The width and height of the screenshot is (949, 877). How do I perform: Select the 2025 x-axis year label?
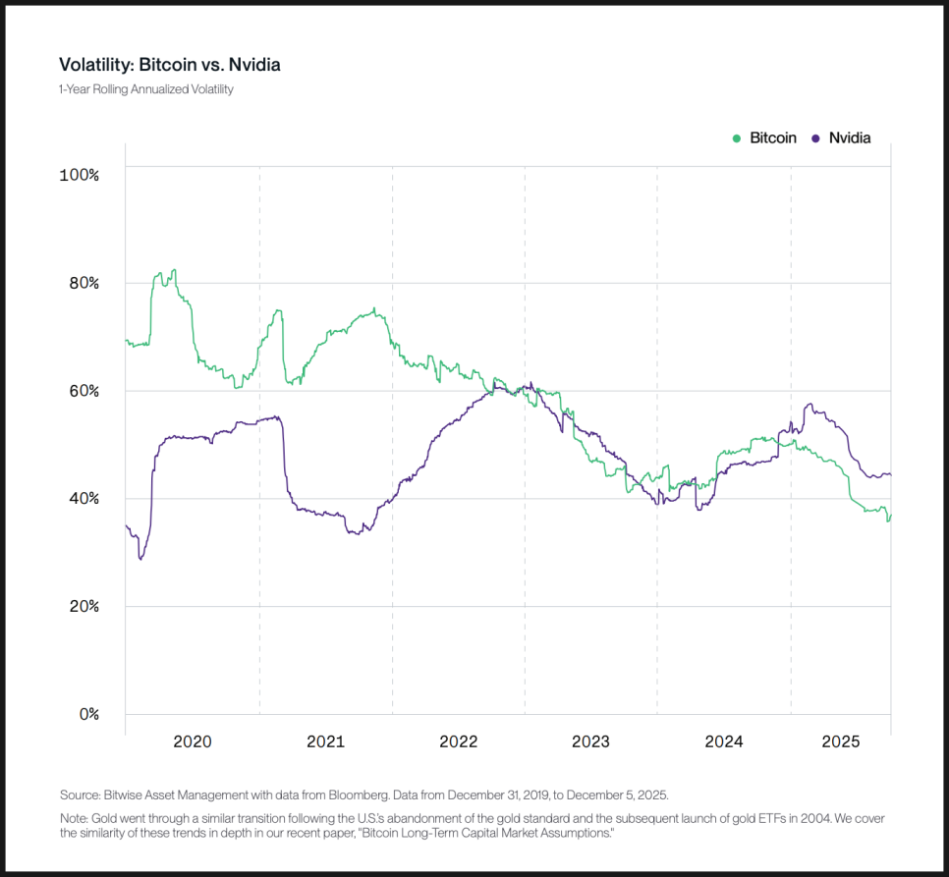click(x=841, y=742)
